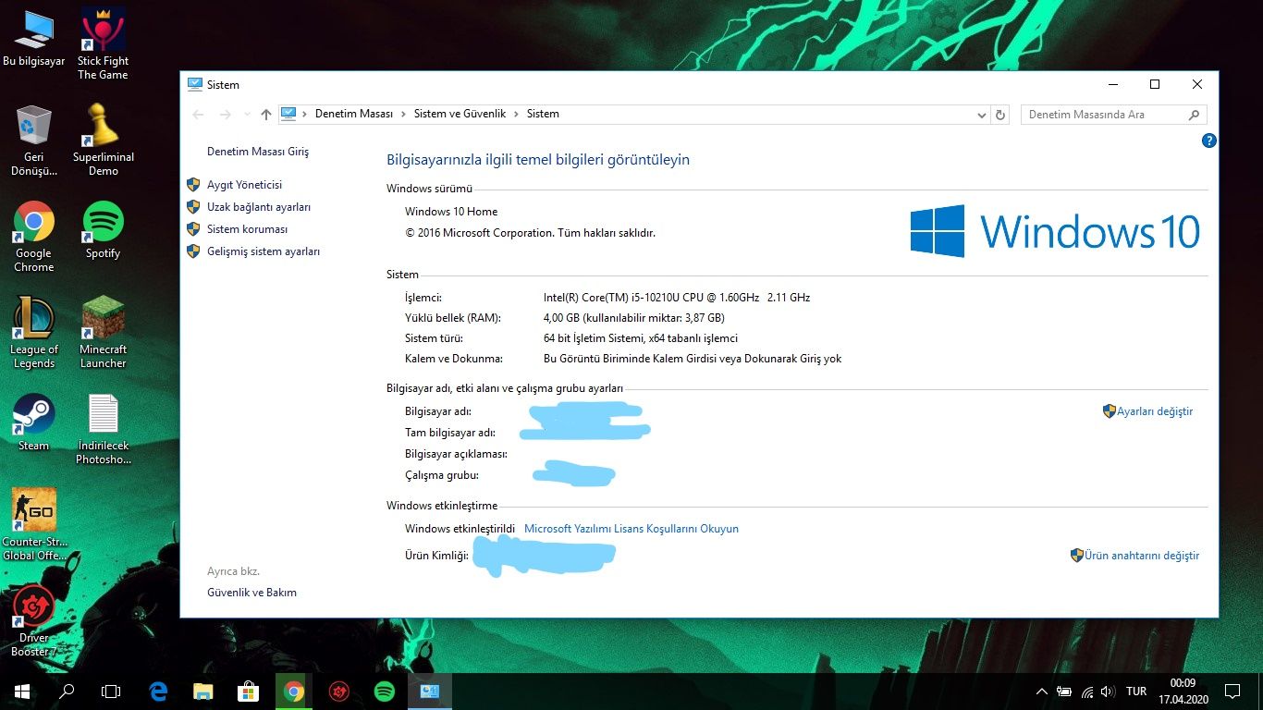Screen dimensions: 1263x710
Task: Open File Explorer from taskbar
Action: tap(203, 691)
